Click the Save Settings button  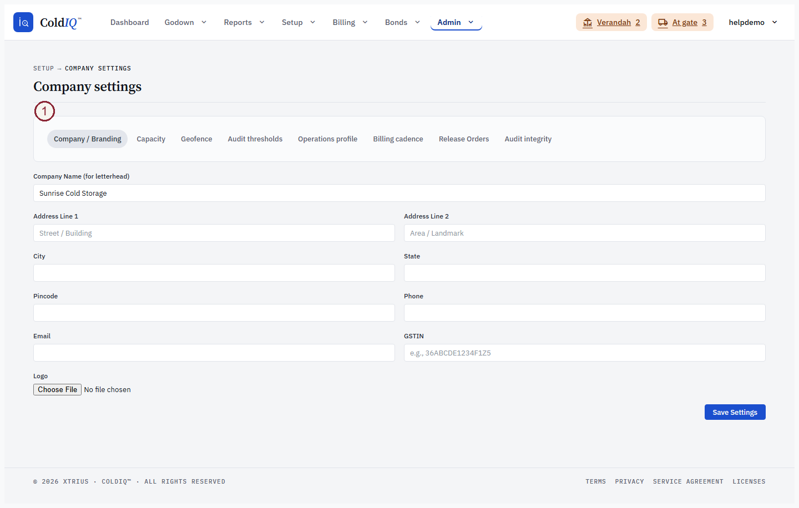point(735,412)
